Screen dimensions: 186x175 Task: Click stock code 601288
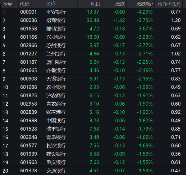(29, 87)
